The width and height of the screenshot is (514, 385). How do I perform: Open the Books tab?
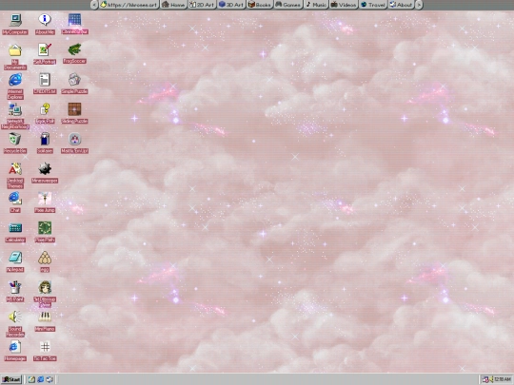(260, 5)
